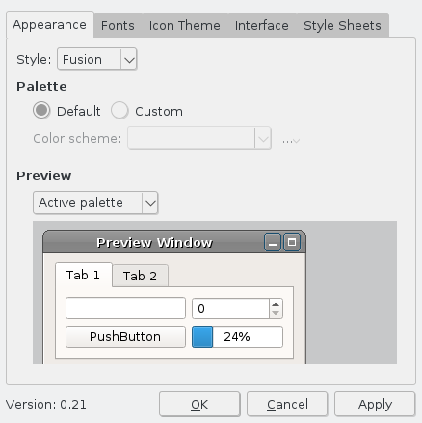
Task: Expand the Active palette dropdown
Action: (95, 202)
